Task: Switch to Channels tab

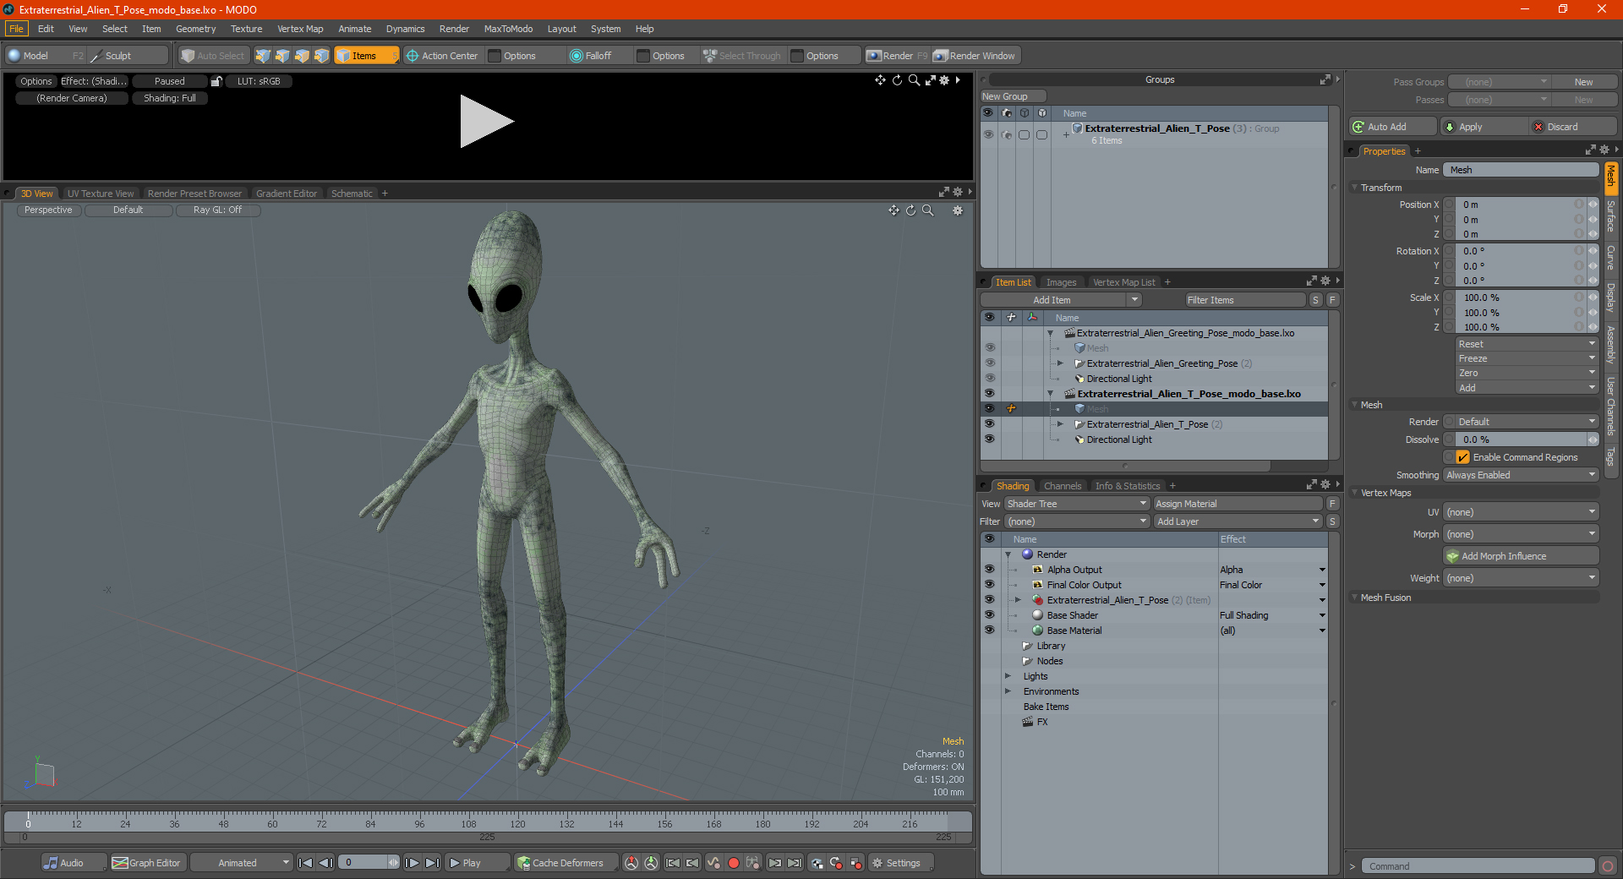Action: [1063, 486]
